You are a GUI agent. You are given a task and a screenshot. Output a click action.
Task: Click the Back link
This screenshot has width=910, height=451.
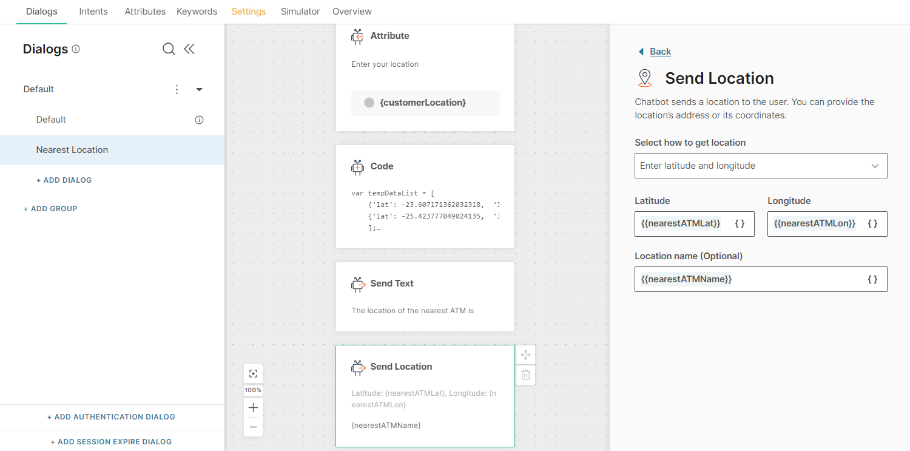tap(660, 52)
